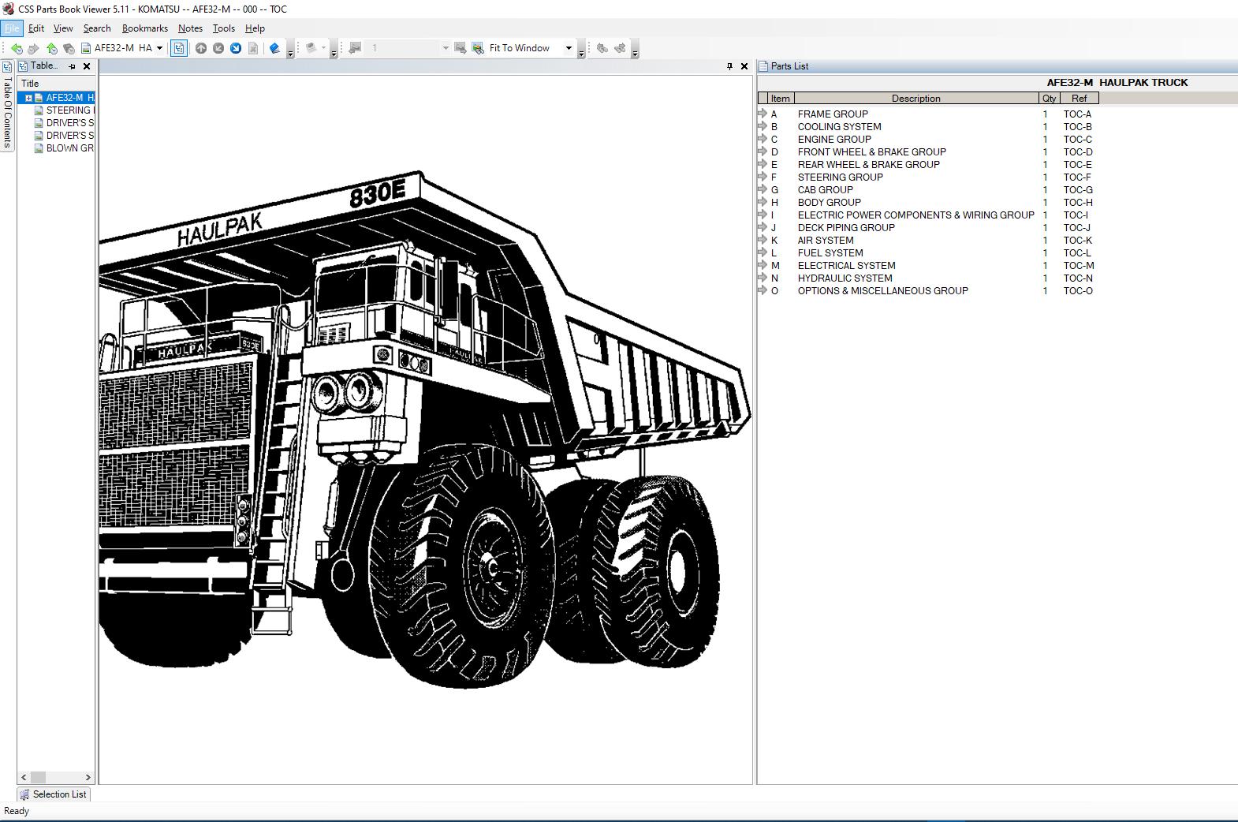The height and width of the screenshot is (822, 1238).
Task: Click the TOC-J reference for DECK PIPING
Action: (x=1076, y=228)
